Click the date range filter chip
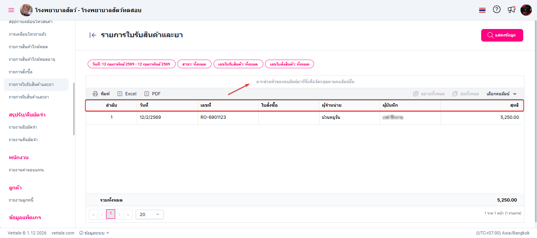The height and width of the screenshot is (238, 537). (131, 64)
